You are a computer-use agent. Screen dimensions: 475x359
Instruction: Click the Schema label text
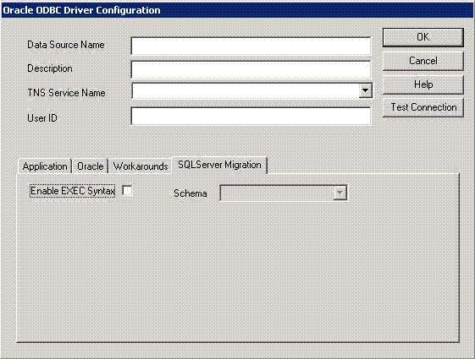[191, 193]
